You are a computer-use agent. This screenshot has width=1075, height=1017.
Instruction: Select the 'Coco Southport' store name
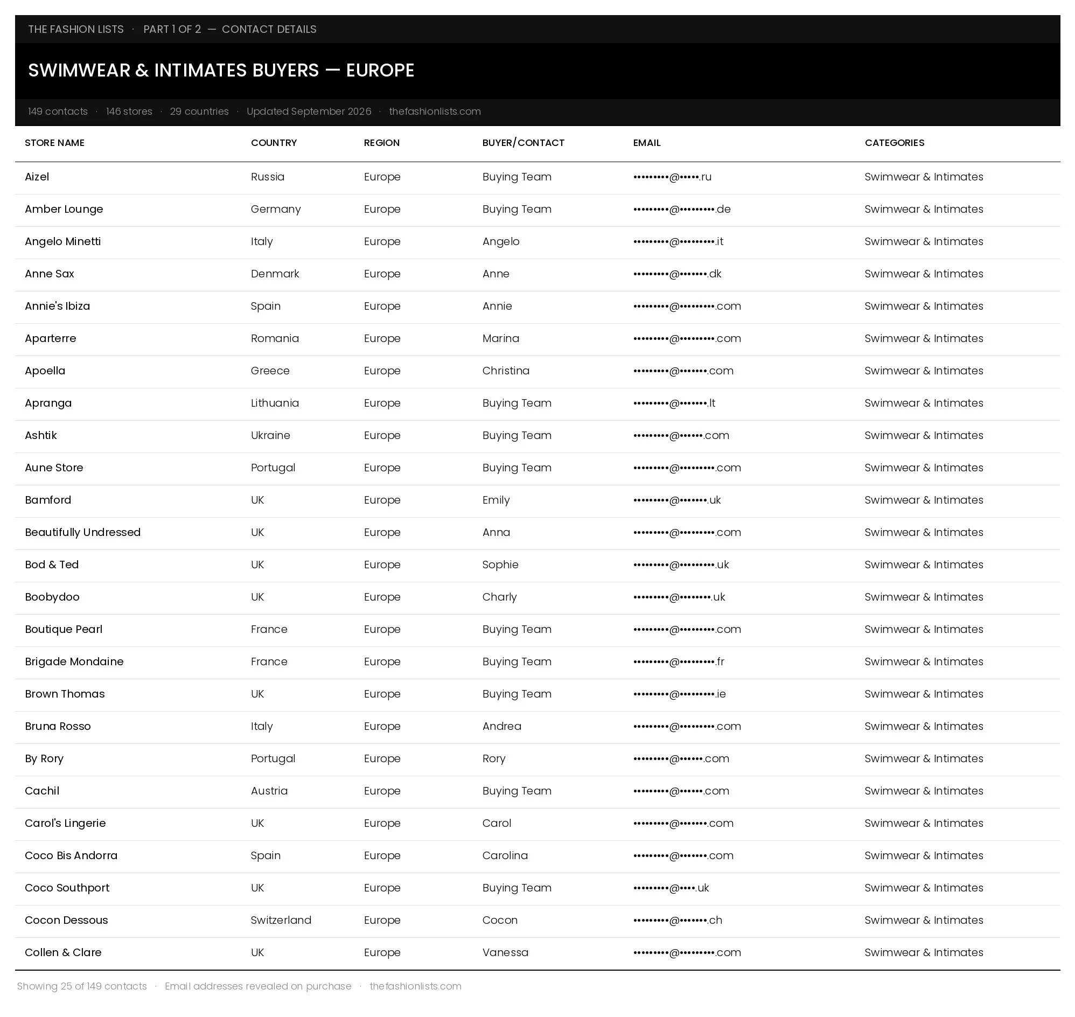click(67, 888)
